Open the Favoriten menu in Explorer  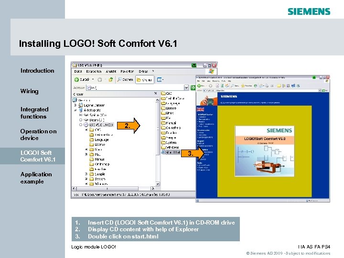point(127,71)
